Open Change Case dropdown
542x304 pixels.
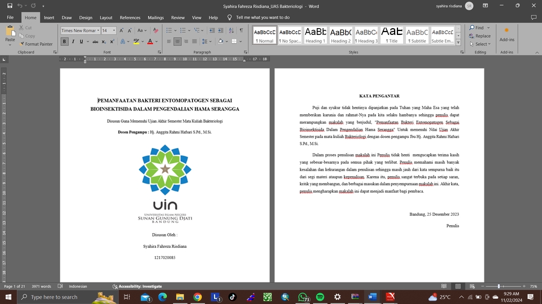(142, 30)
